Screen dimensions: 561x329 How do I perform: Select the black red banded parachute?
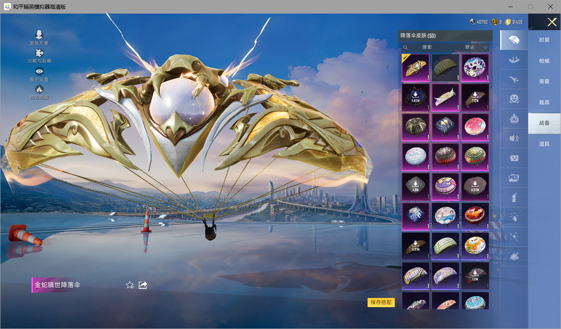tap(445, 157)
